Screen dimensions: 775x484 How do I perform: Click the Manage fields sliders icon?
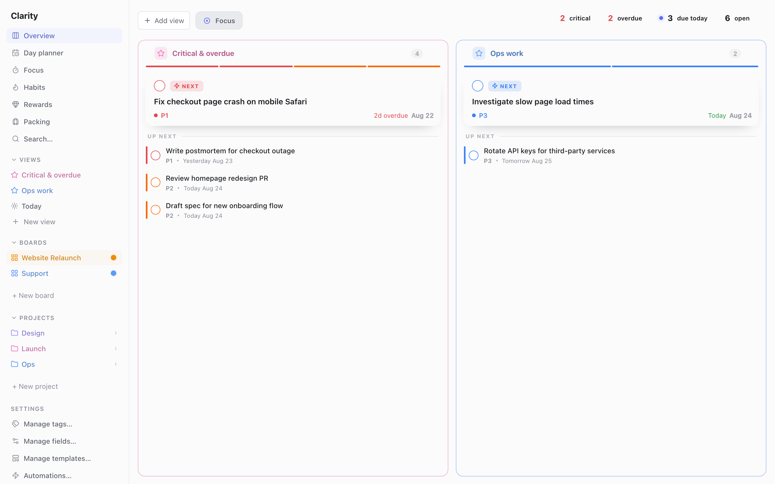15,441
